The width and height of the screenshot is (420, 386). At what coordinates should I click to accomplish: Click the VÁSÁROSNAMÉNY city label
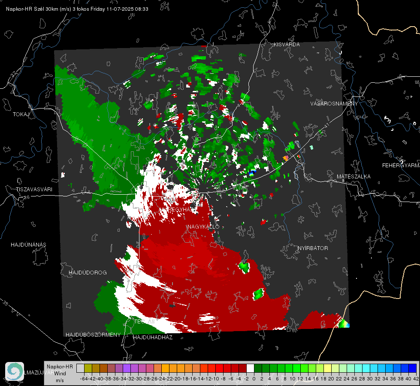point(334,104)
